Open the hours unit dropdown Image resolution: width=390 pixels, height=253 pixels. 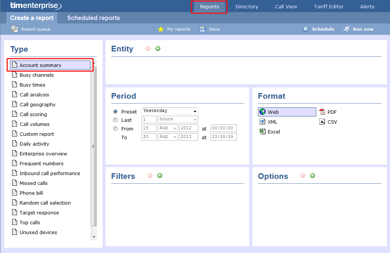pyautogui.click(x=177, y=119)
